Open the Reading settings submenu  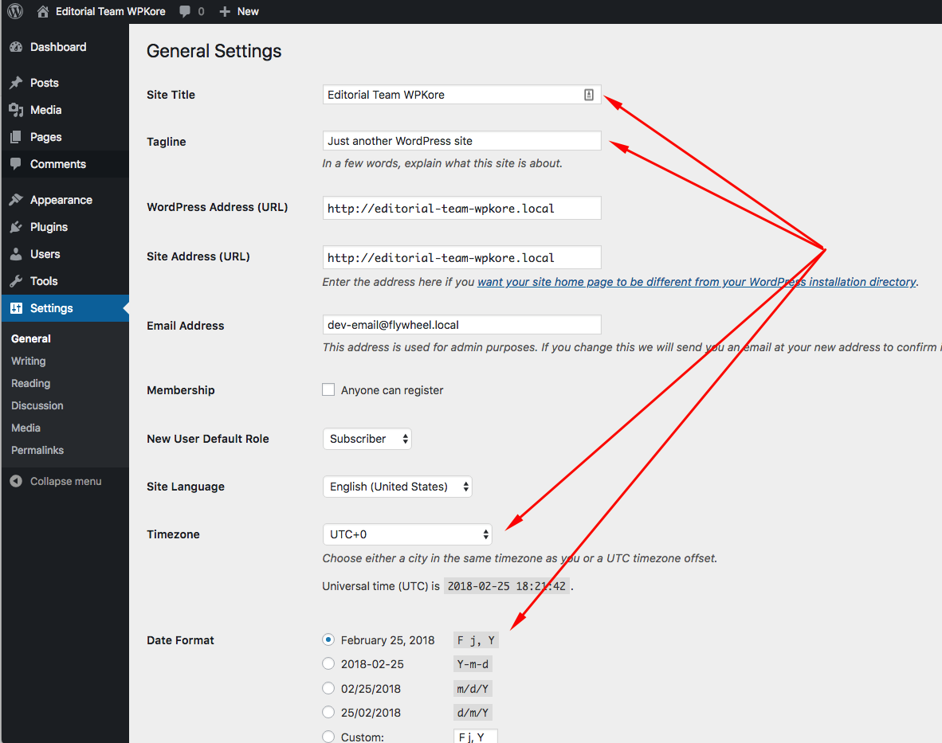click(x=30, y=383)
